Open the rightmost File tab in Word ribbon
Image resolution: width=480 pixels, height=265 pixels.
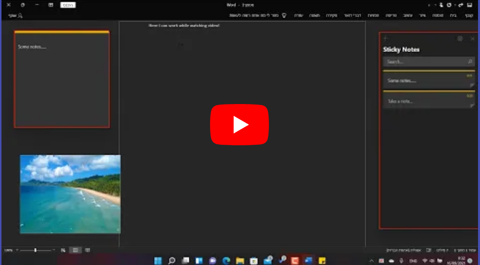point(469,15)
